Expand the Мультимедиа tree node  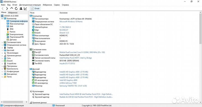pos(2,53)
